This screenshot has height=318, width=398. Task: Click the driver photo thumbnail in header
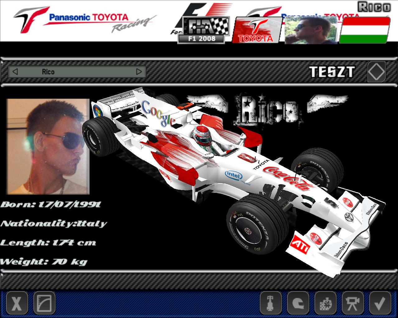[311, 30]
